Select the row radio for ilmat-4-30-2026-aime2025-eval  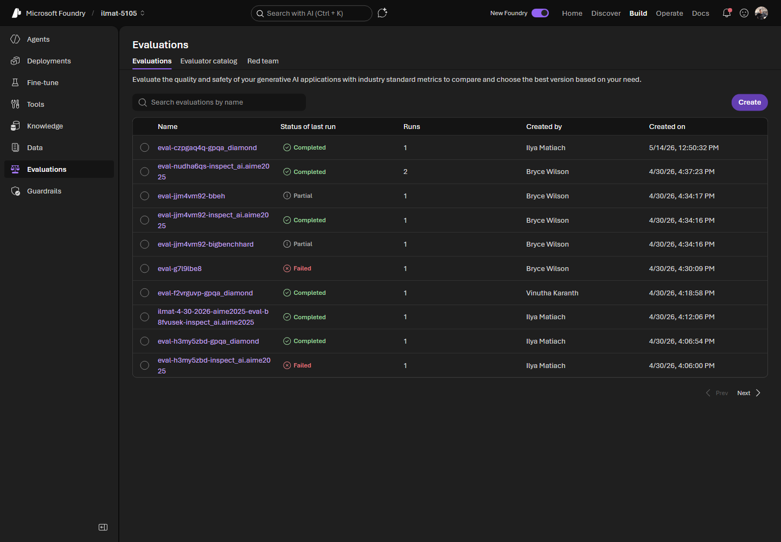(145, 317)
